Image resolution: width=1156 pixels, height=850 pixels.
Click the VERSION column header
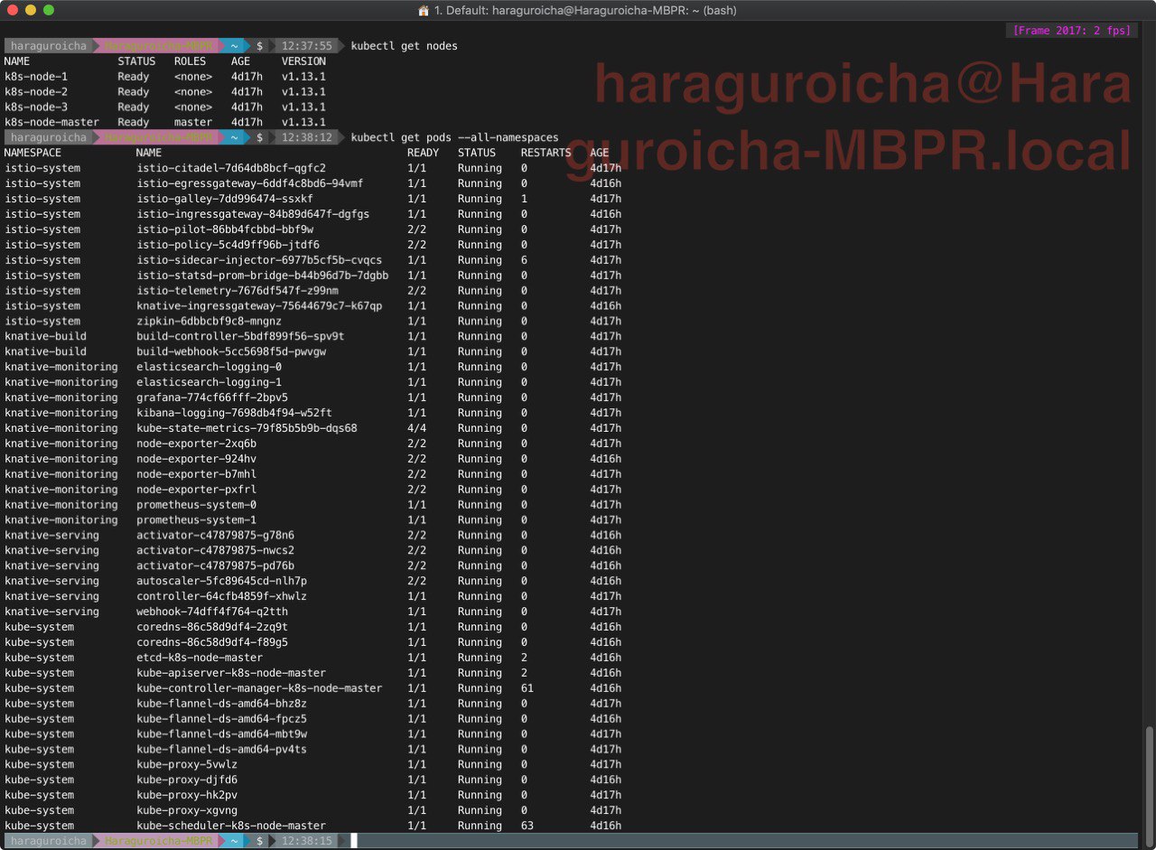(x=303, y=61)
